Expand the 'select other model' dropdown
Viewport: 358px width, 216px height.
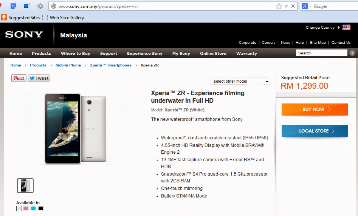tap(240, 81)
